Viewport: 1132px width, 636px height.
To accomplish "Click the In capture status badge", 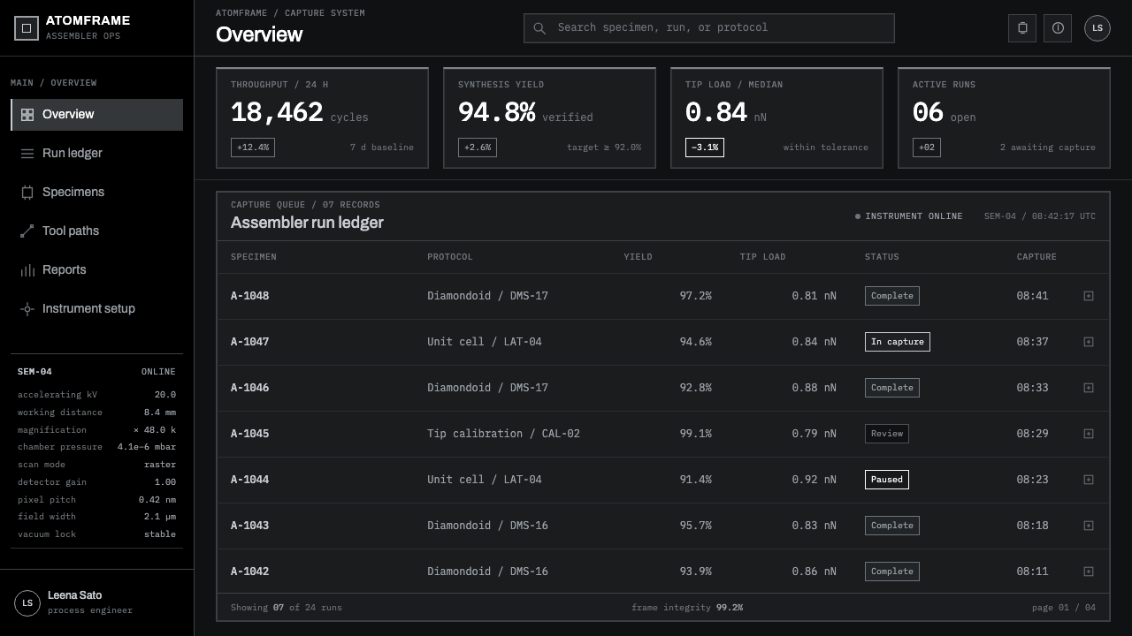I will [898, 342].
